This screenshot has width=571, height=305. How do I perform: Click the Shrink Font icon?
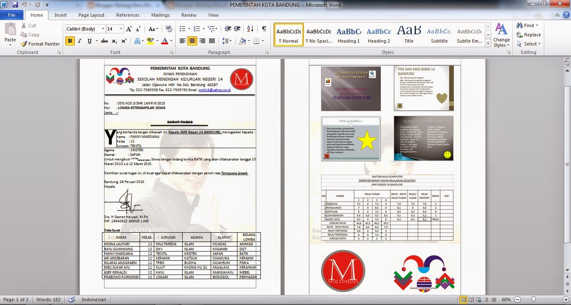(x=138, y=29)
